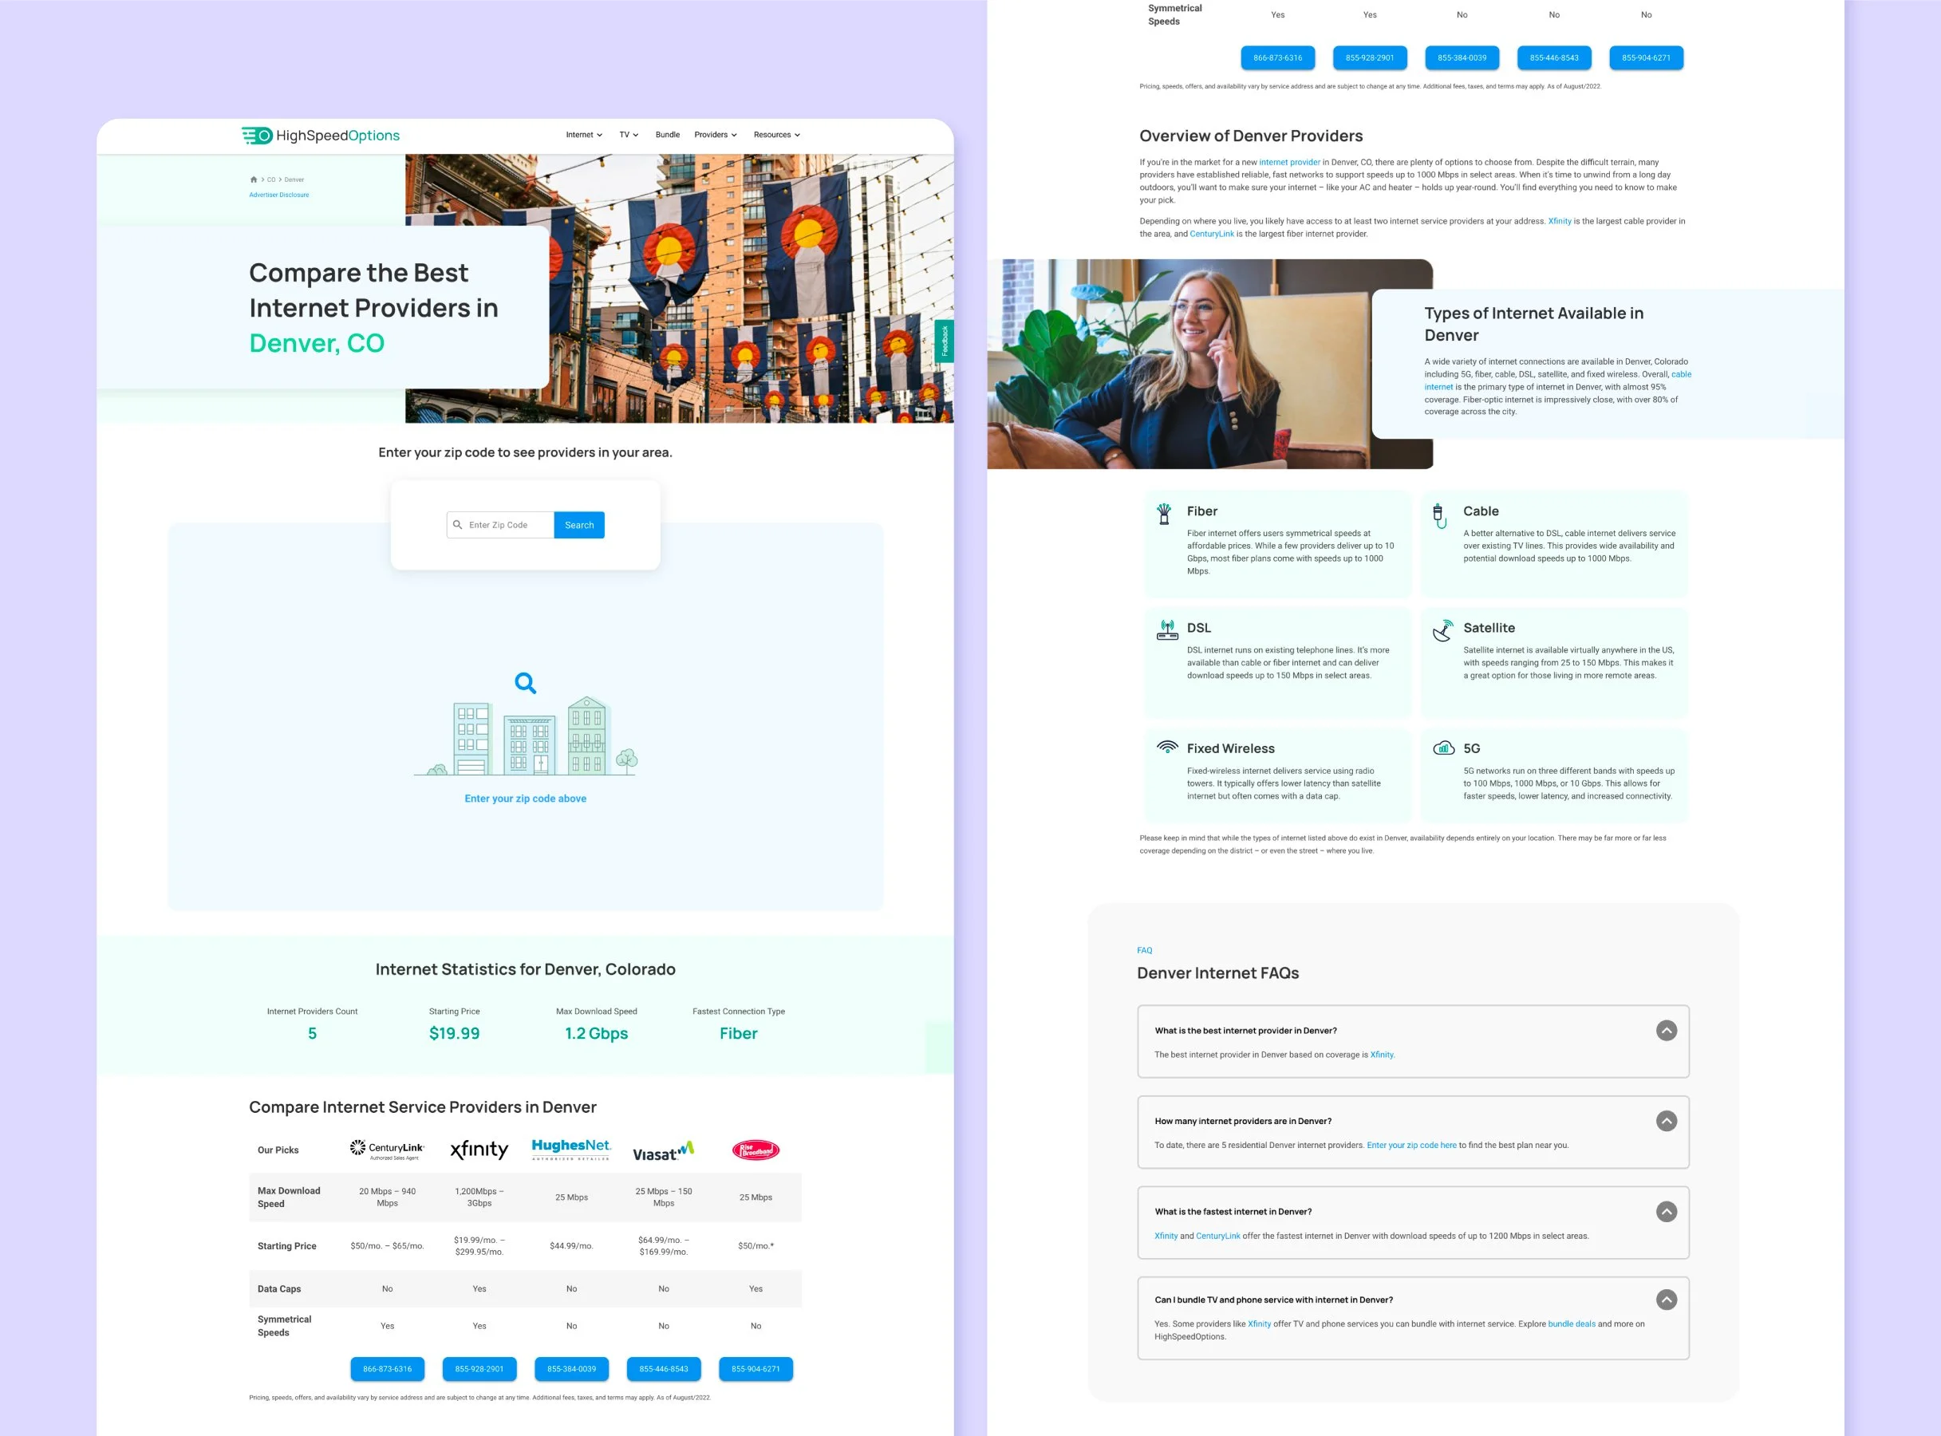Click the Search zip code button
The height and width of the screenshot is (1436, 1941).
579,525
